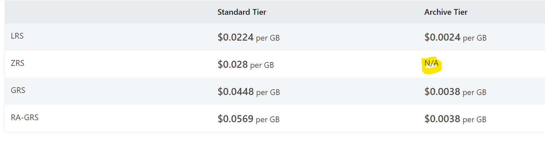Screen dimensions: 545x142
Task: Click the Standard Tier column header
Action: point(242,12)
